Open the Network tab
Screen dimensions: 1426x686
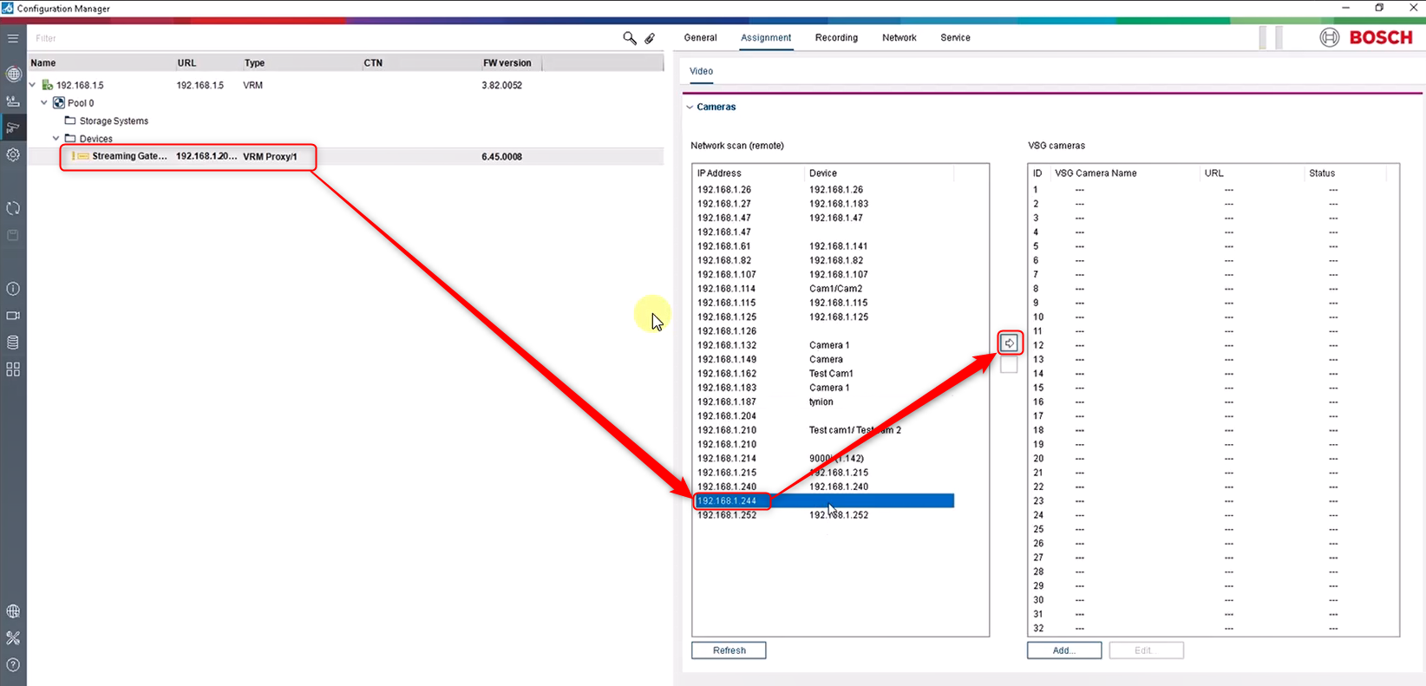899,38
